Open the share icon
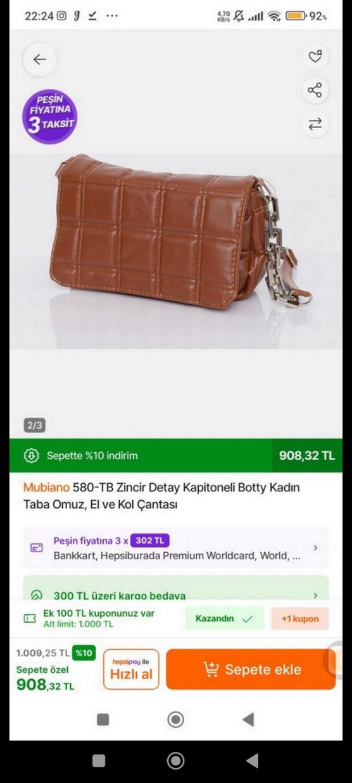352x783 pixels. [x=315, y=90]
